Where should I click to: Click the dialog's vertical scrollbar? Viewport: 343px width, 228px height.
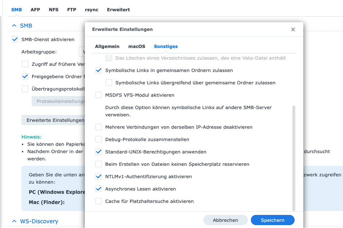294,158
